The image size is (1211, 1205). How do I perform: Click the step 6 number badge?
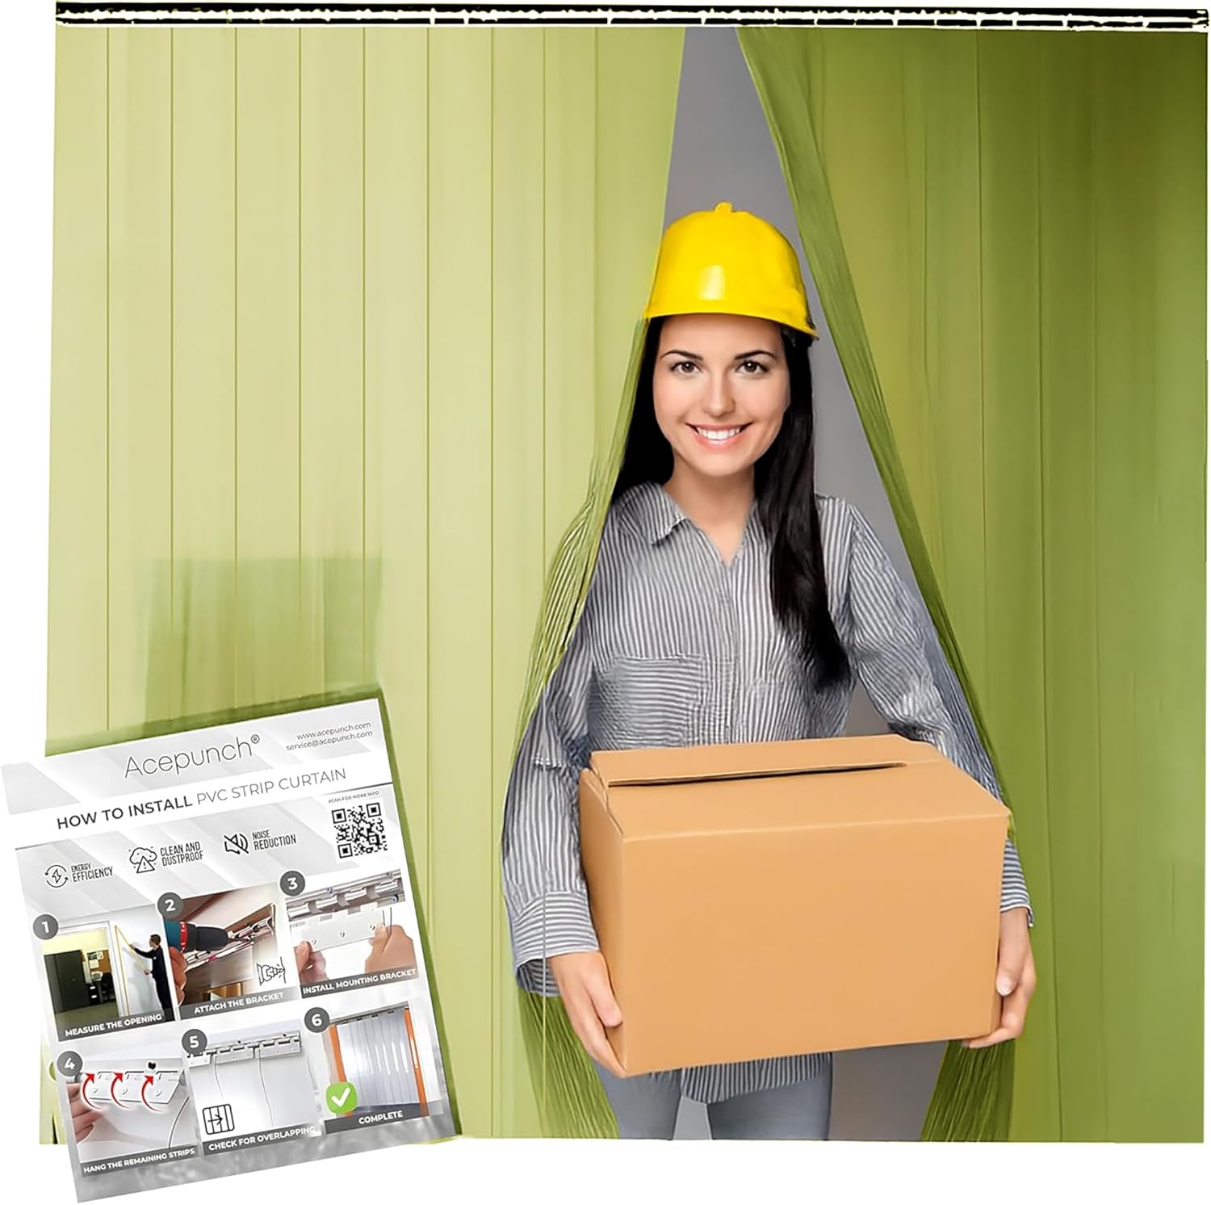point(316,1021)
